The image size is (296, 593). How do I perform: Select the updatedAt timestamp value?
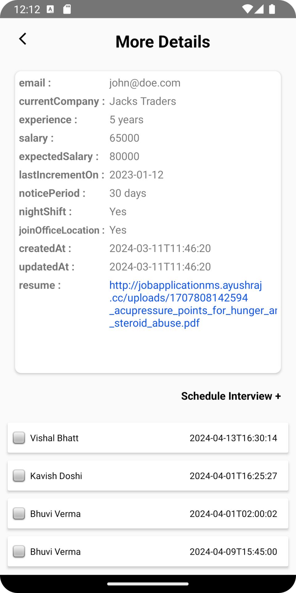tap(160, 267)
